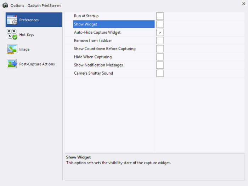Tick the Hide When Capturing checkbox

(160, 57)
